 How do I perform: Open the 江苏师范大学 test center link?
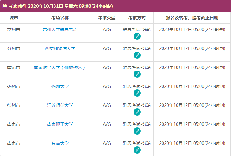point(60,105)
